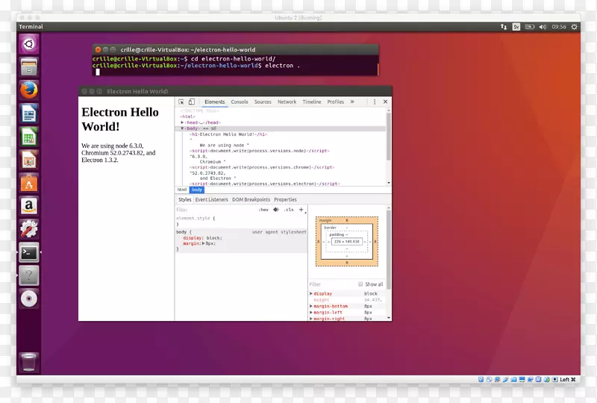Switch to the Sources tab
The width and height of the screenshot is (597, 403).
(263, 102)
